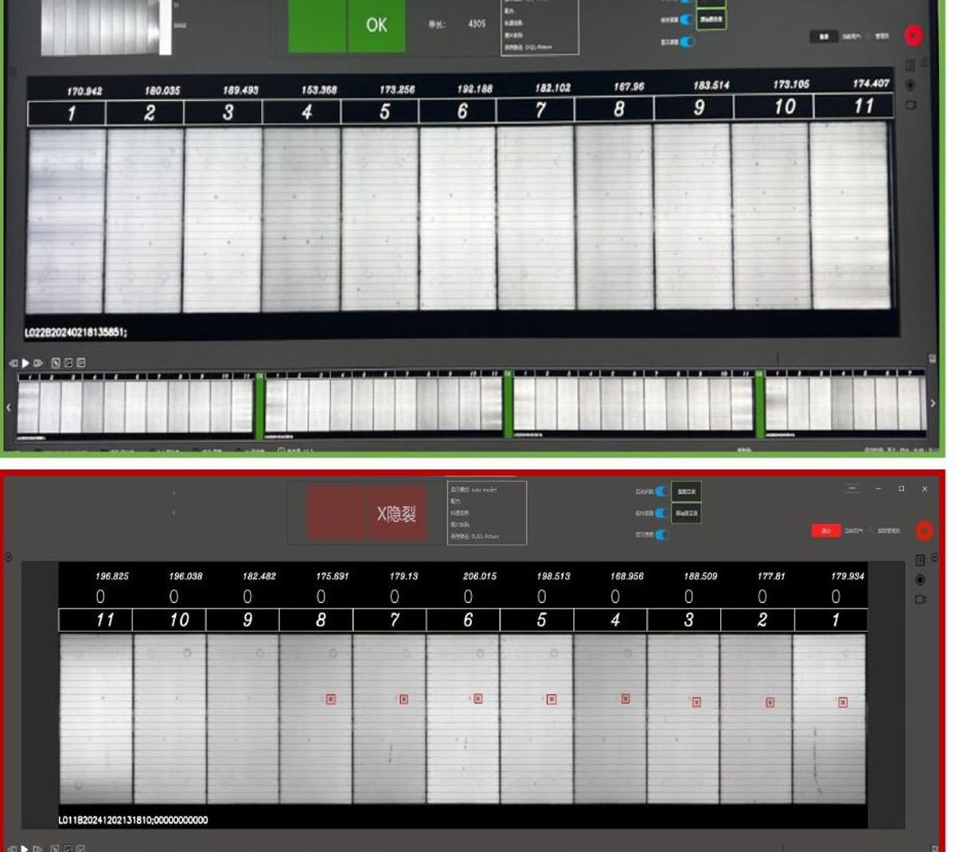Image resolution: width=955 pixels, height=852 pixels.
Task: Select string number 11 header in the lower window
Action: click(104, 620)
